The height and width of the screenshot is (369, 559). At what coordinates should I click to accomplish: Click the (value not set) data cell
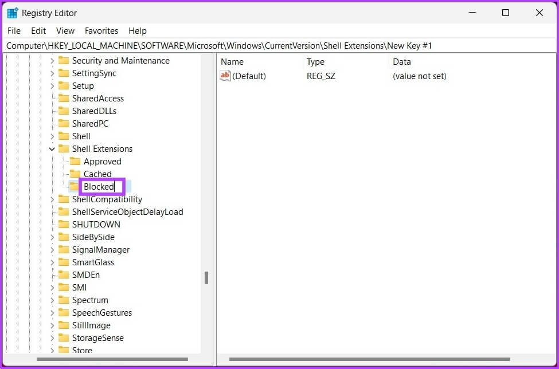pos(420,76)
